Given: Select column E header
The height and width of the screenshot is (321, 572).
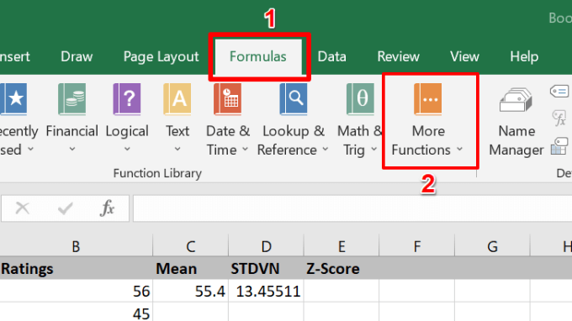Looking at the screenshot, I should (342, 247).
